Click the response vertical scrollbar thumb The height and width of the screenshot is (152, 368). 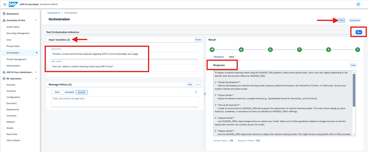pyautogui.click(x=354, y=90)
